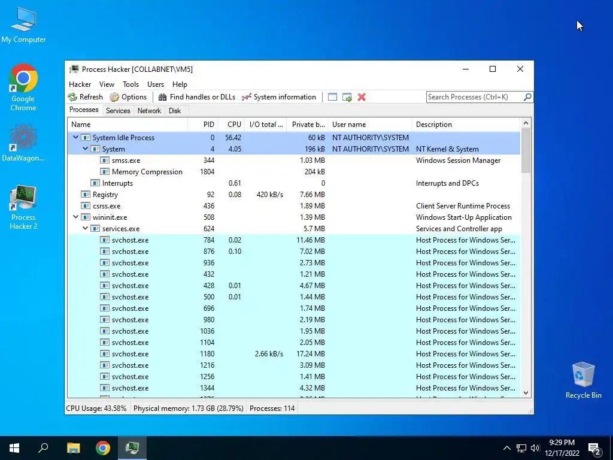Viewport: 613px width, 460px height.
Task: Open the Windows Start menu
Action: [x=14, y=448]
